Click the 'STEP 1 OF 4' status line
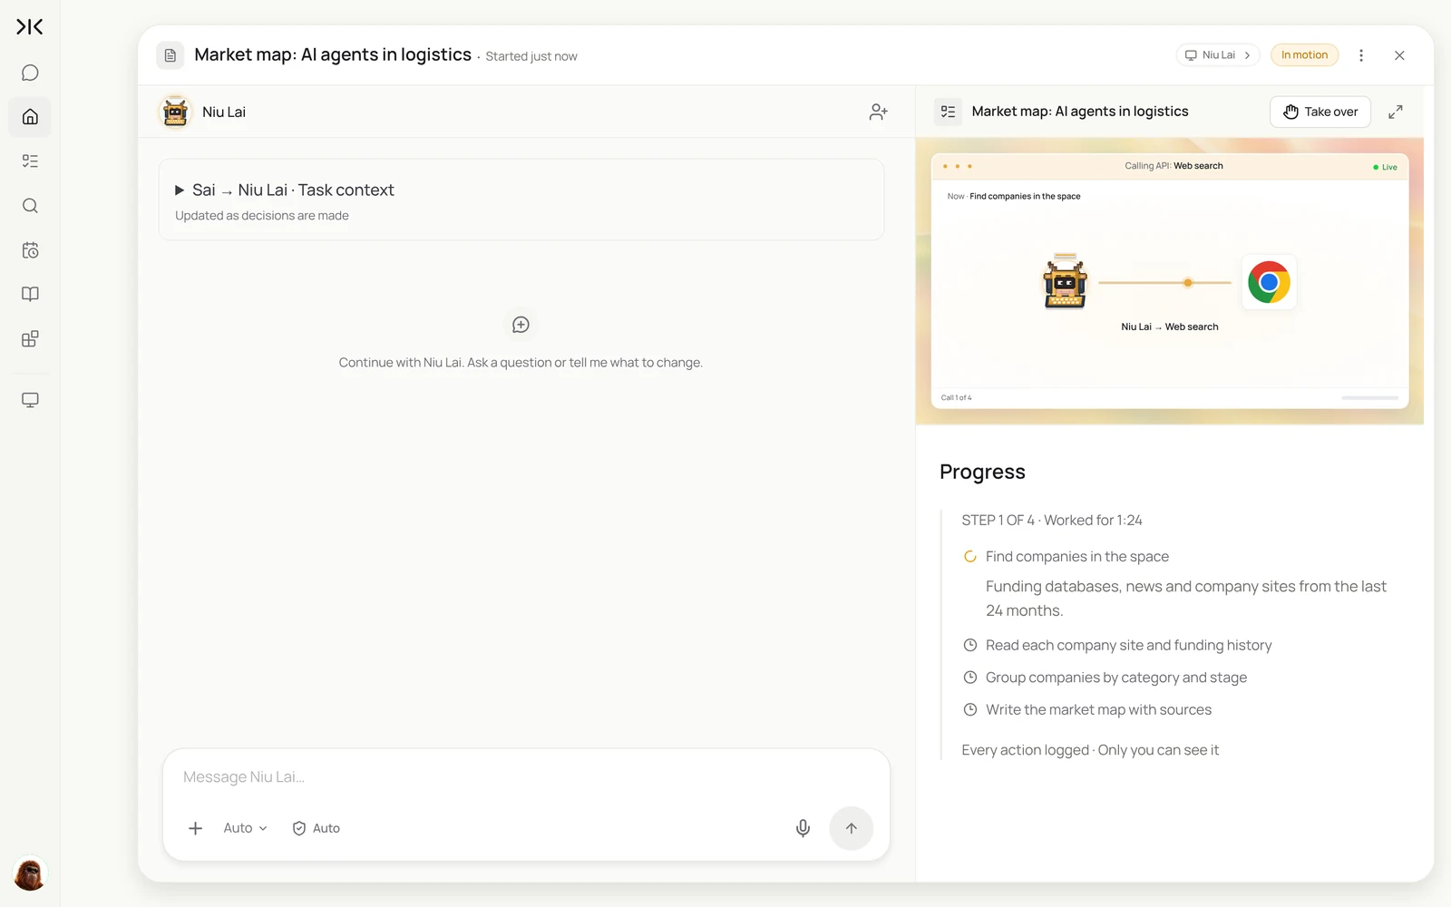The image size is (1451, 907). tap(1052, 521)
